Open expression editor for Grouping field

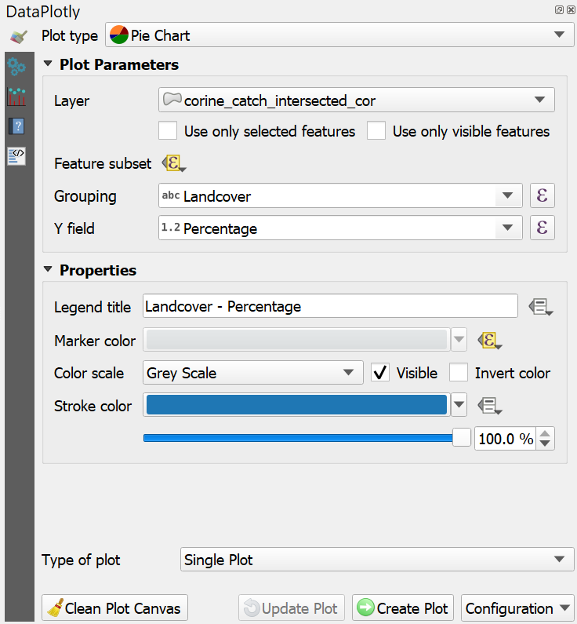click(542, 195)
